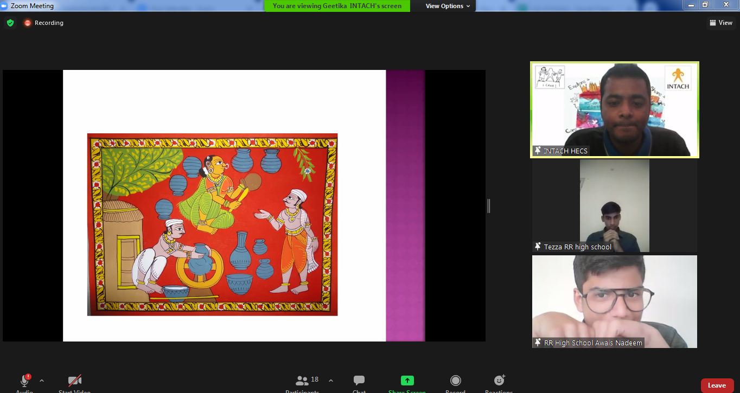Minimize the Zoom Meeting window
Viewport: 740px width, 393px height.
coord(691,5)
